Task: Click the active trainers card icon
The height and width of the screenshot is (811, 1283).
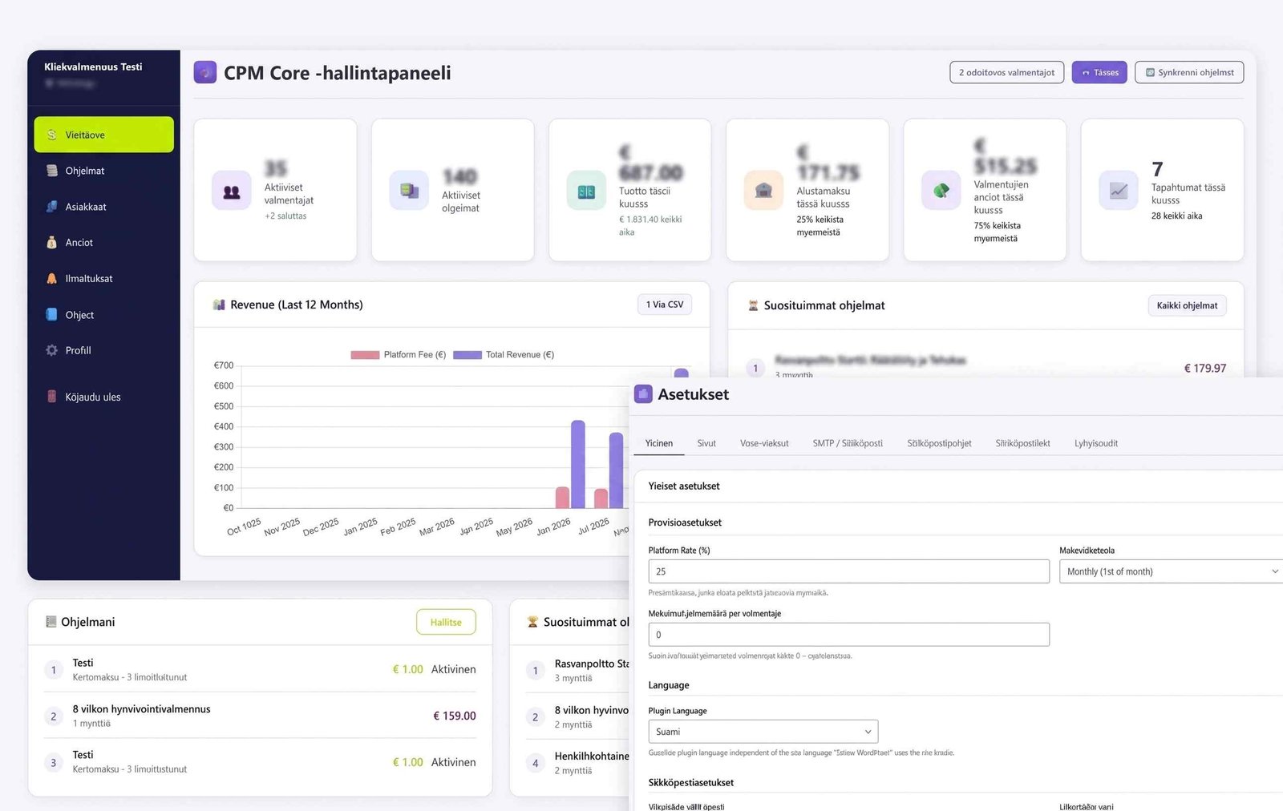Action: coord(232,192)
